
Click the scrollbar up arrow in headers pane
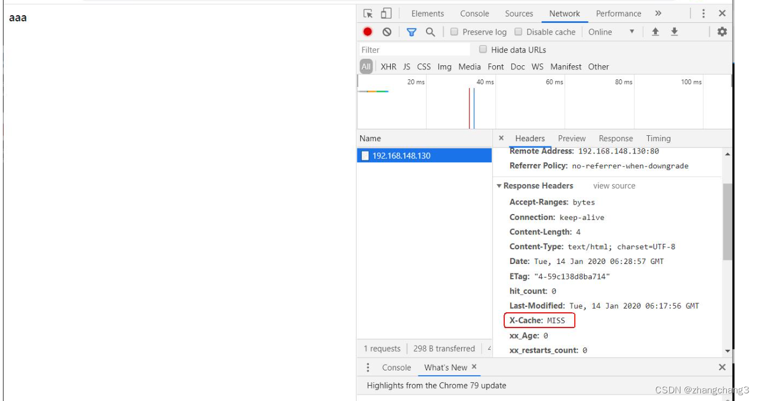pyautogui.click(x=727, y=154)
